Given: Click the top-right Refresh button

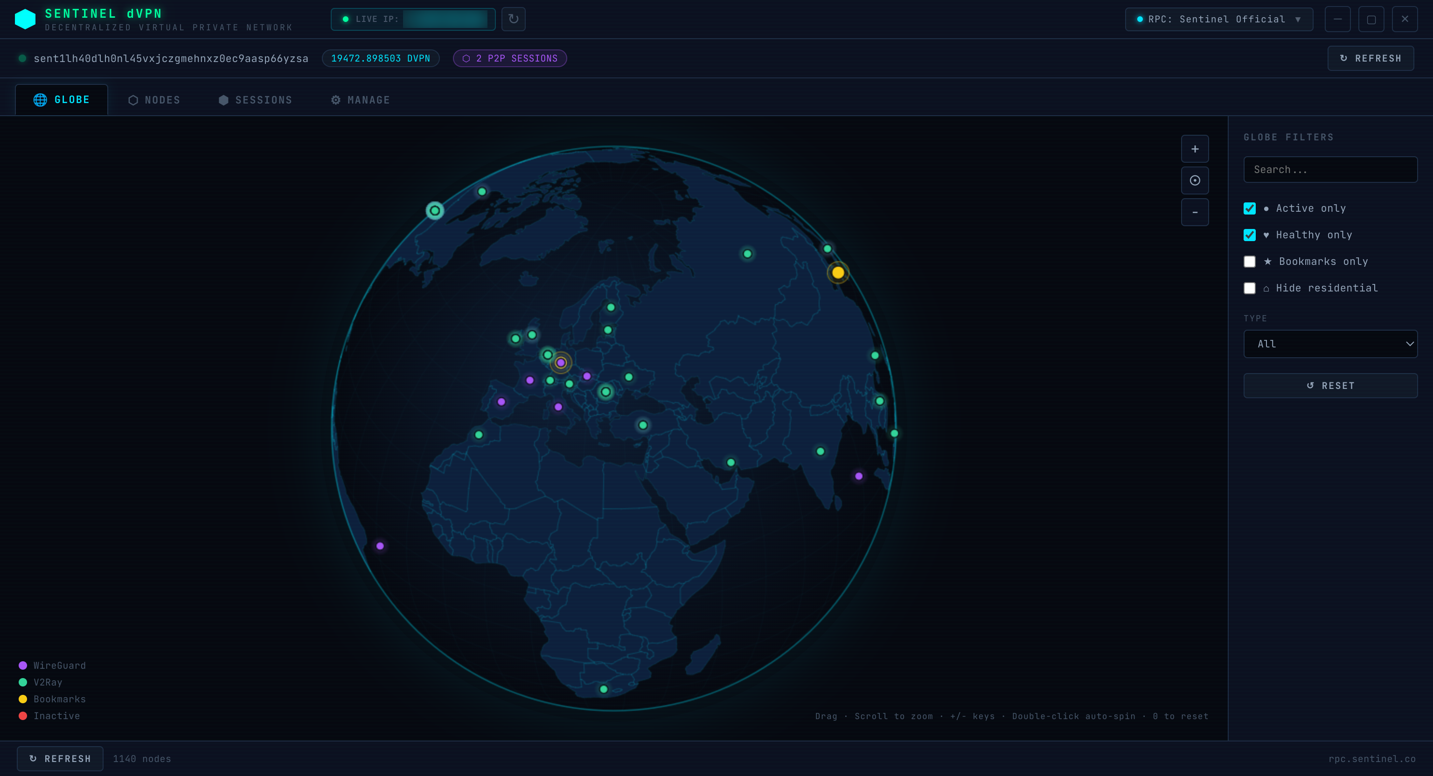Looking at the screenshot, I should pyautogui.click(x=1370, y=58).
